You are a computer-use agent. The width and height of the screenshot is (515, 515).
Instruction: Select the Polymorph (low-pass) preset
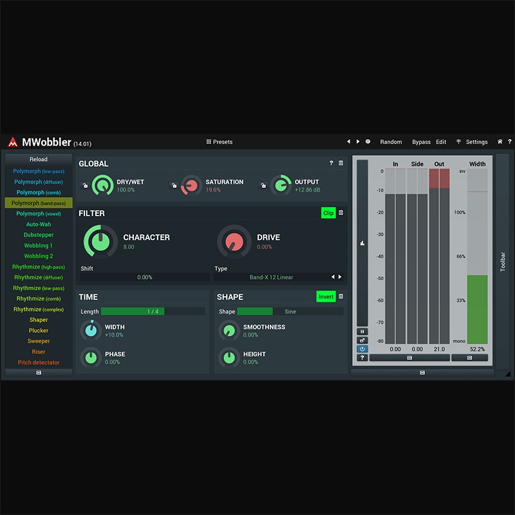click(39, 171)
